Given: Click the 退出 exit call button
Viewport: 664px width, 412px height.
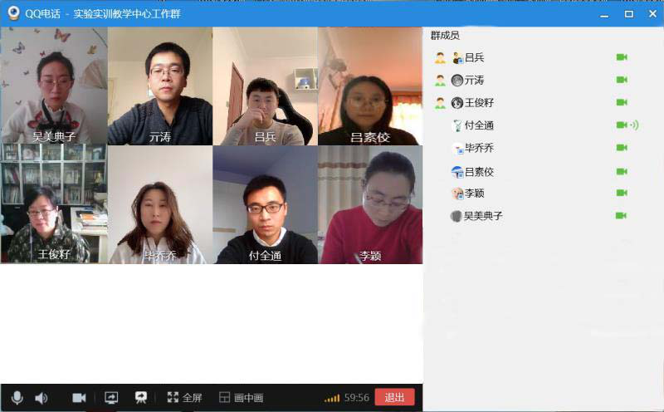Looking at the screenshot, I should (394, 398).
